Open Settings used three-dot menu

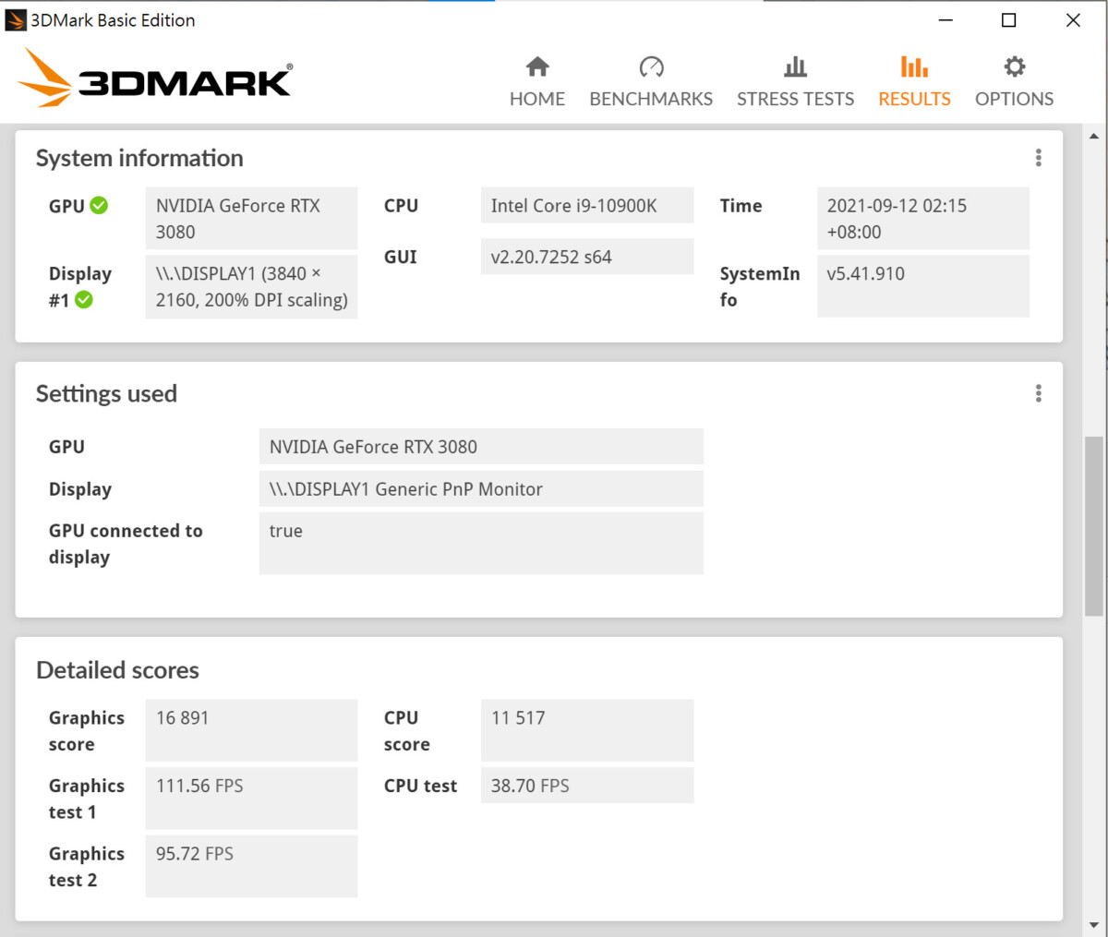point(1039,394)
